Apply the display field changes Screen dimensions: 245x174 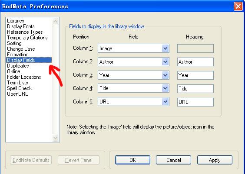click(215, 160)
